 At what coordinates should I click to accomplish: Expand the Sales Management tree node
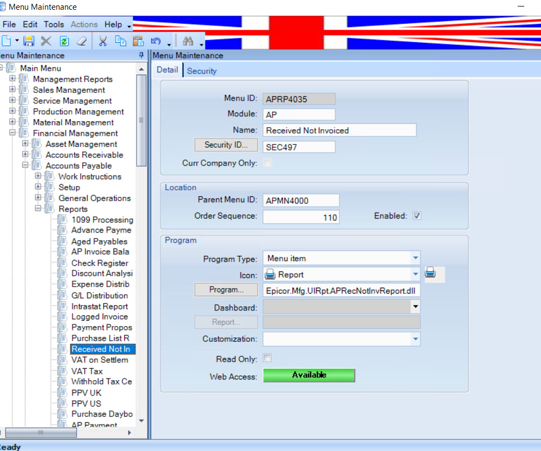coord(12,89)
